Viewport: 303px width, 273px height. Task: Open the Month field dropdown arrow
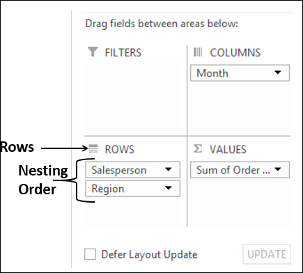[278, 72]
